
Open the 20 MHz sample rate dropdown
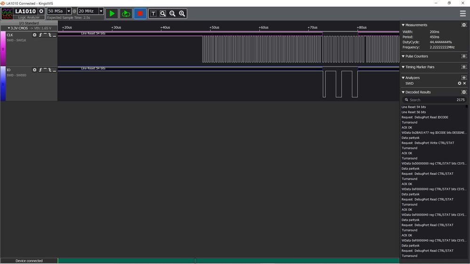click(101, 11)
